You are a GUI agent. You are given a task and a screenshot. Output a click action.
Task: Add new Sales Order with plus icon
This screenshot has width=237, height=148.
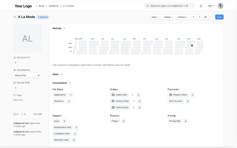(138, 95)
